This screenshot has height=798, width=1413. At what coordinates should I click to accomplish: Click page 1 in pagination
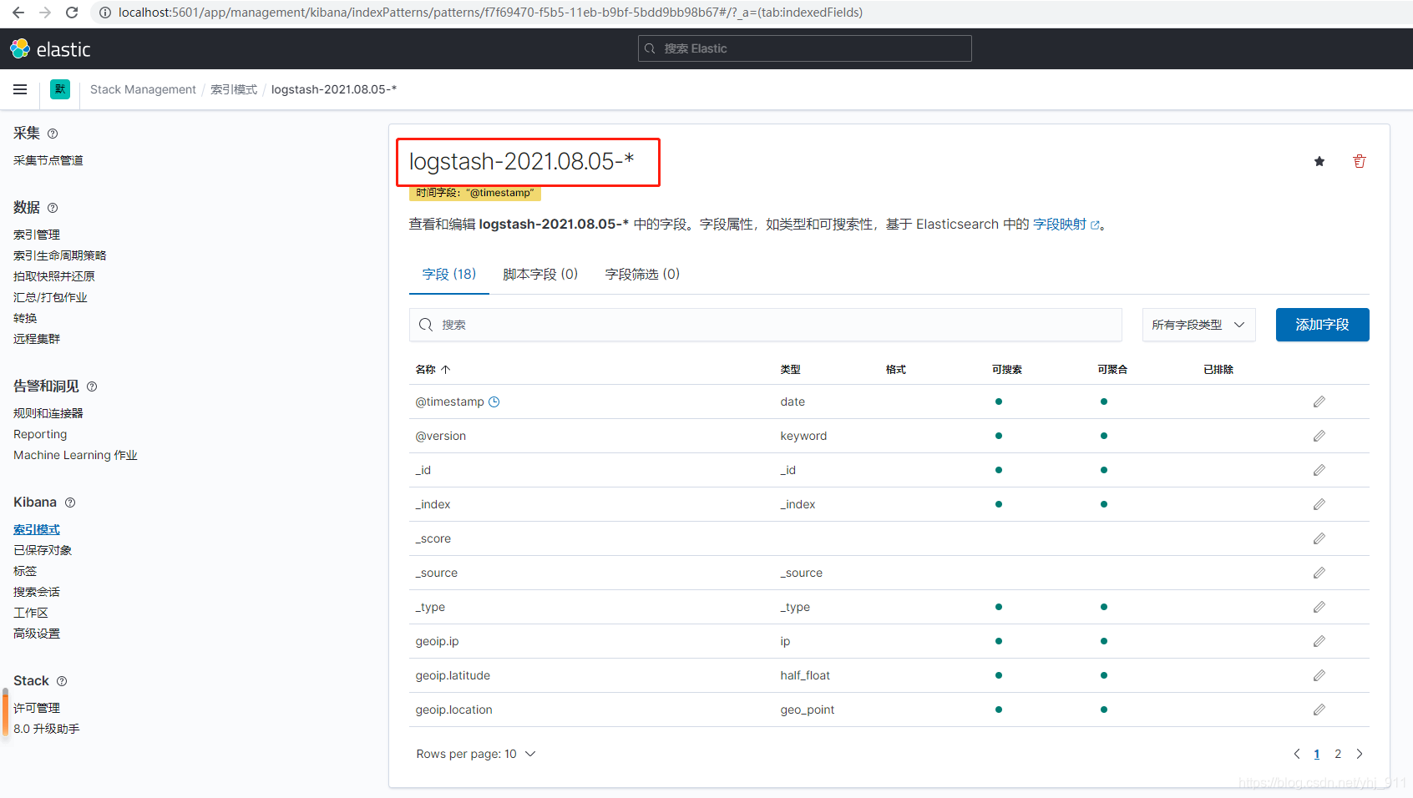(1317, 754)
